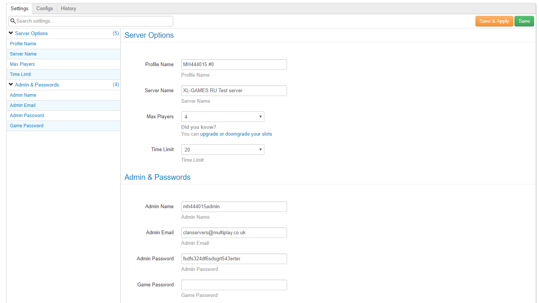539x303 pixels.
Task: Collapse the Server Options chevron
Action: [11, 33]
